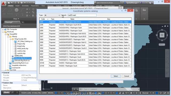
Task: Click the Undo arrow in quick access toolbar
Action: [25, 2]
